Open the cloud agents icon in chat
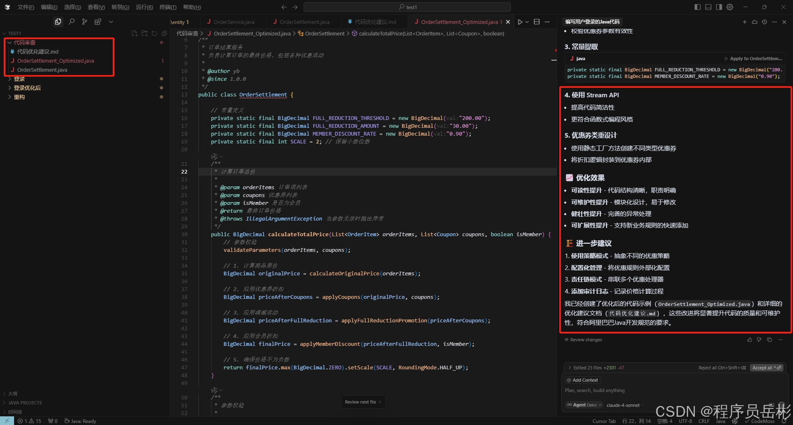793x425 pixels. point(755,22)
